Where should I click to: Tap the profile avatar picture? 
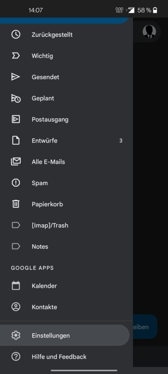click(x=149, y=31)
